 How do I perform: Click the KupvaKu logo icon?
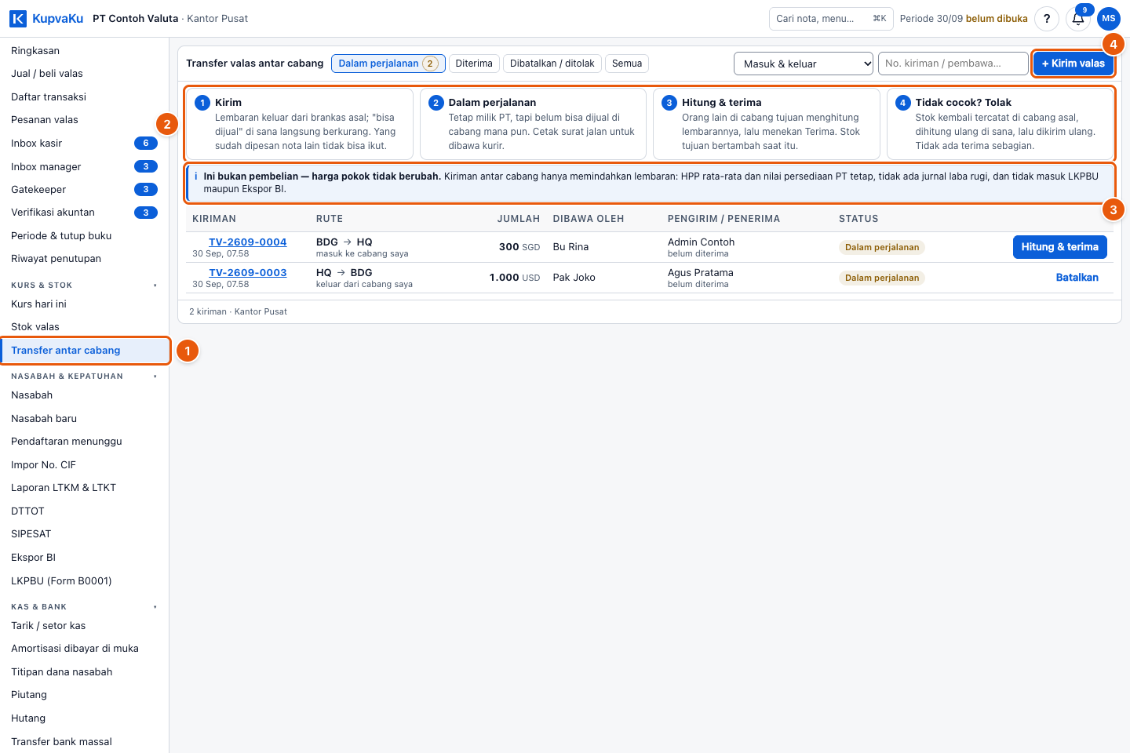pos(18,18)
